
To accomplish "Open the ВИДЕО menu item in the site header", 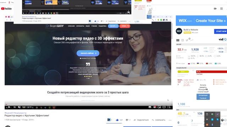I will [x=88, y=26].
